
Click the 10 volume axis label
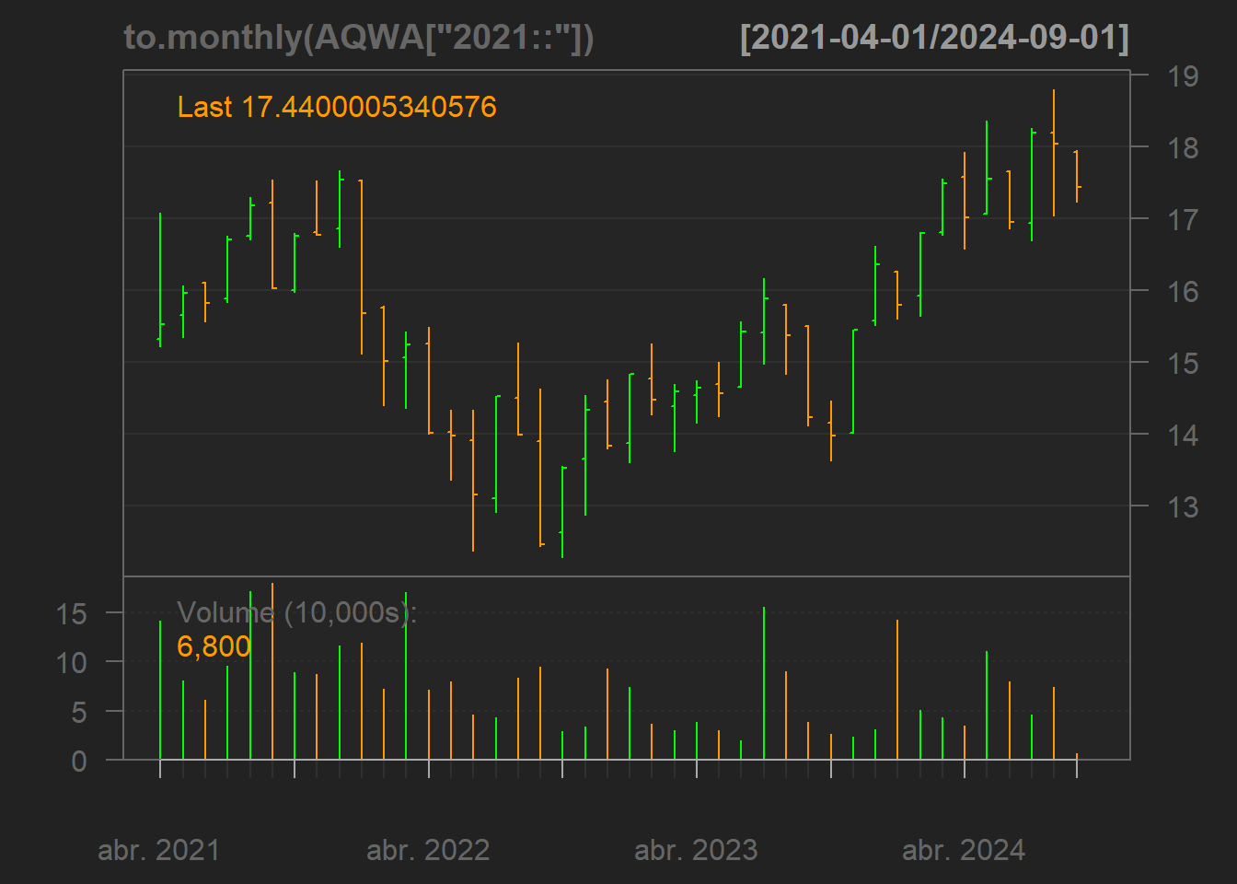pos(72,662)
